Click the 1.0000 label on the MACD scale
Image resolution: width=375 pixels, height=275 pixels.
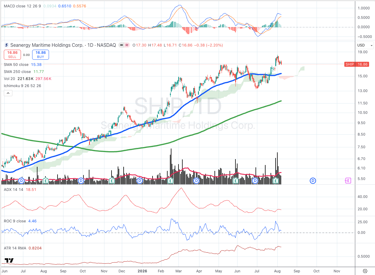click(363, 8)
